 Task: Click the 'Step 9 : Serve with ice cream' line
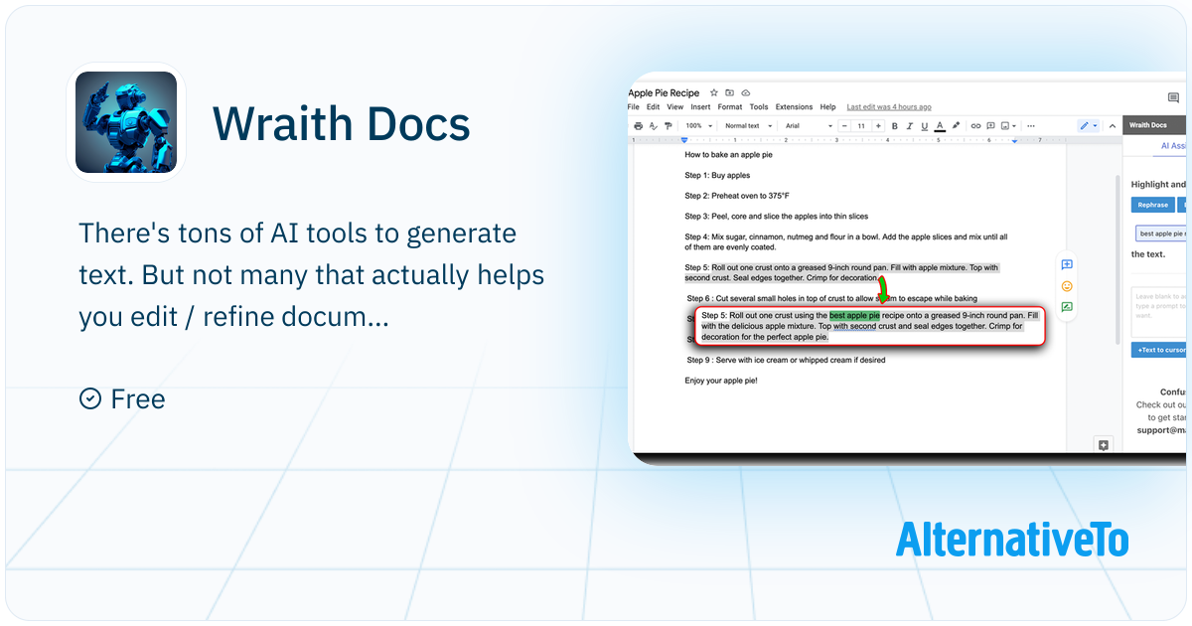786,360
